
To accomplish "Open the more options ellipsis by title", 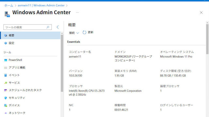I will click(x=77, y=13).
